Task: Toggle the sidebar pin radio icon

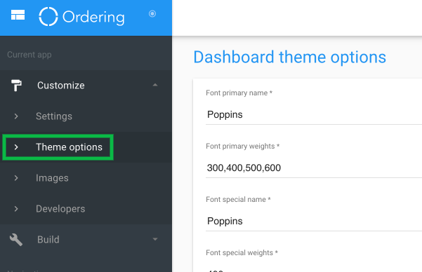Action: pos(152,13)
